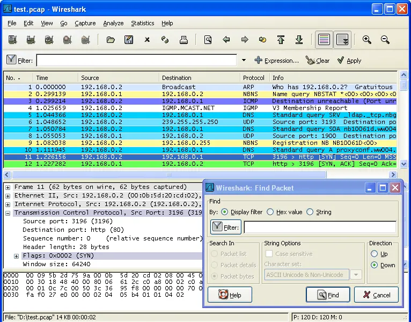The image size is (411, 322).
Task: Toggle the Colorize packet list icon
Action: 324,40
